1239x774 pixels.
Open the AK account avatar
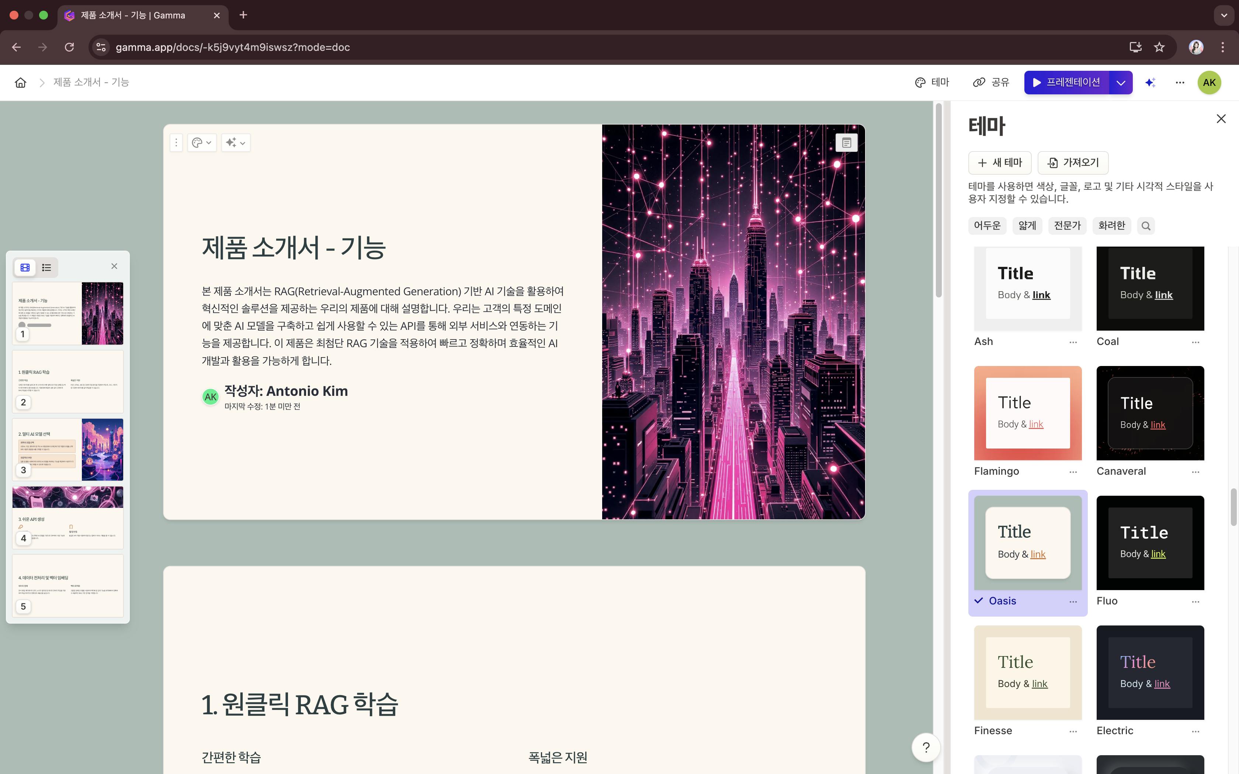1209,83
